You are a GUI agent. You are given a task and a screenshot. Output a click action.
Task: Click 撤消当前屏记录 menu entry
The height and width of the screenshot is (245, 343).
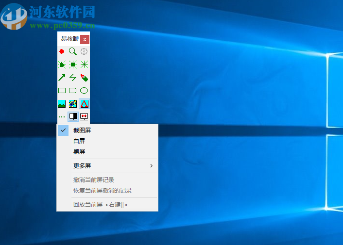coord(107,180)
